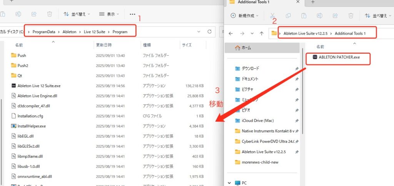
Task: Collapse the PC tree node
Action: [x=230, y=183]
